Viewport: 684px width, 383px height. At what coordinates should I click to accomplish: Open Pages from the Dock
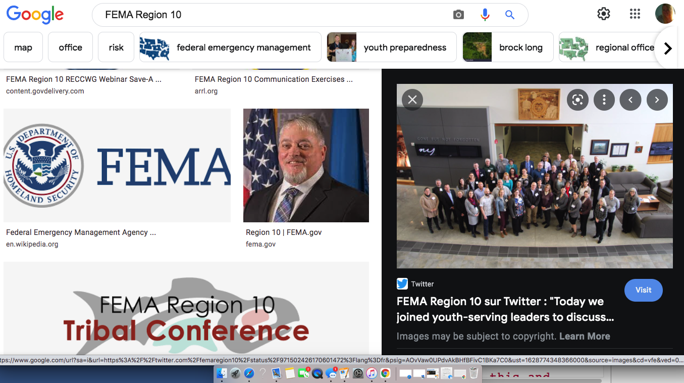click(x=344, y=373)
